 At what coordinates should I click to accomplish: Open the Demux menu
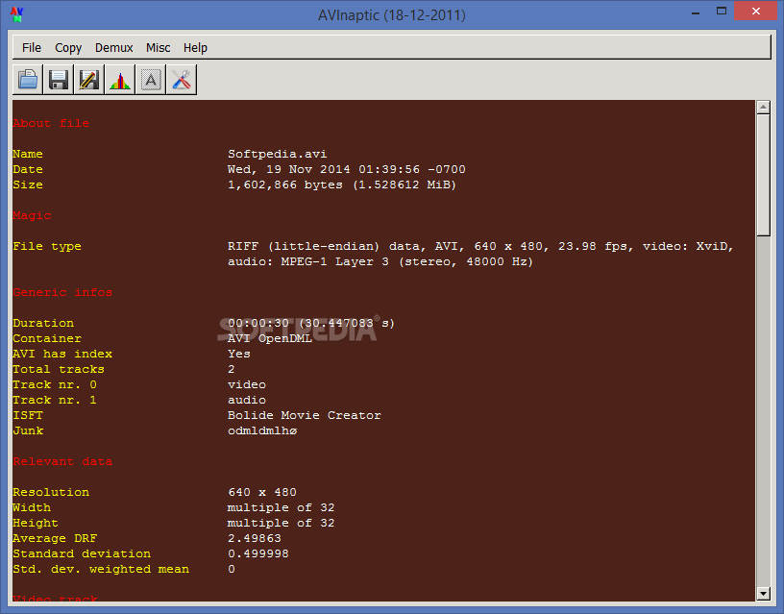114,47
